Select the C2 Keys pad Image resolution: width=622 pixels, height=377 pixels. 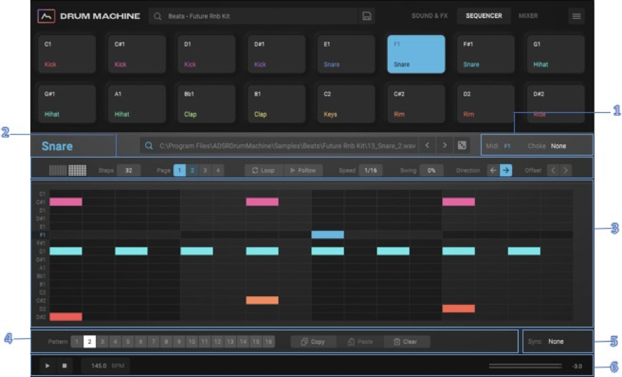(346, 104)
